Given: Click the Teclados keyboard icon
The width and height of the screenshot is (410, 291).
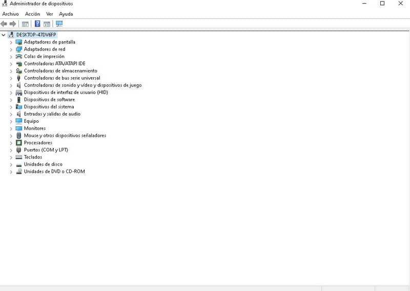Looking at the screenshot, I should coord(19,157).
